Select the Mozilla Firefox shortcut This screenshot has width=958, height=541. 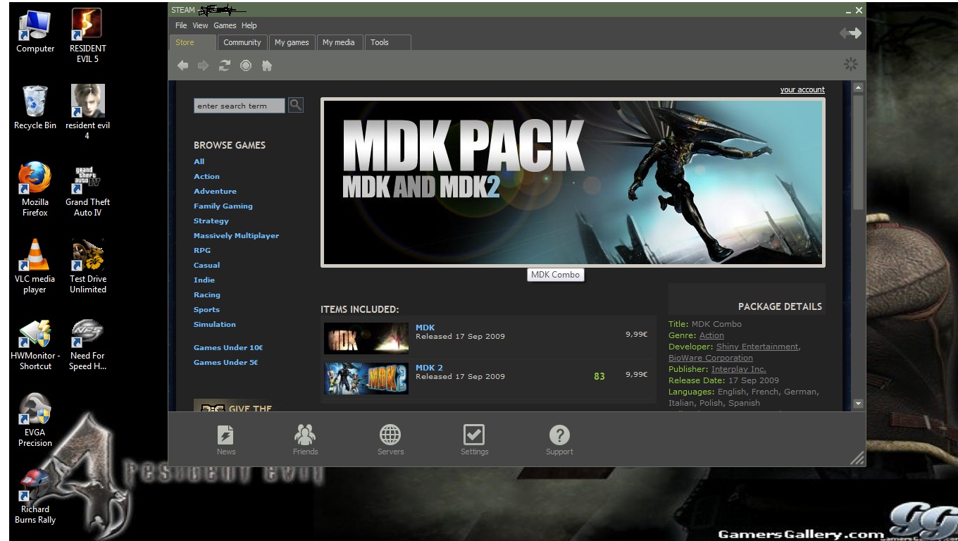pos(35,189)
